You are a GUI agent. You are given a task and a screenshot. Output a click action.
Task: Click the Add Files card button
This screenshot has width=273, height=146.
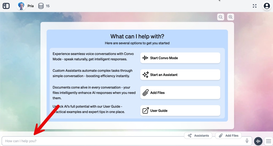[x=180, y=93]
